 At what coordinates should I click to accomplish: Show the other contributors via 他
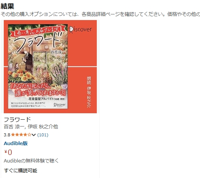[x=56, y=127]
